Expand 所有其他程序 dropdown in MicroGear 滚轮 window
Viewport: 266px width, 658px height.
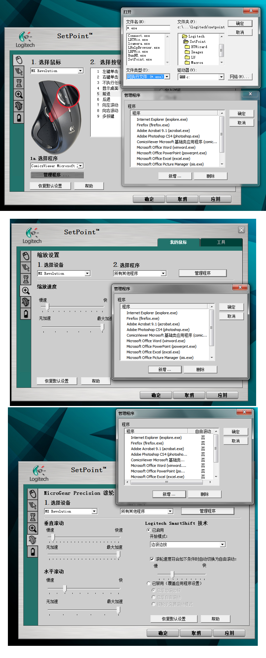(170, 511)
